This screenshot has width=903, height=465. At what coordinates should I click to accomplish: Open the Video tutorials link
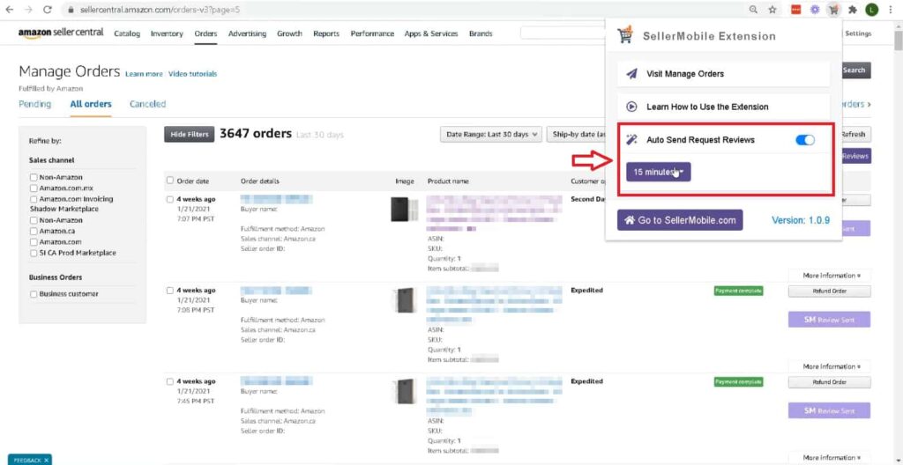(193, 74)
